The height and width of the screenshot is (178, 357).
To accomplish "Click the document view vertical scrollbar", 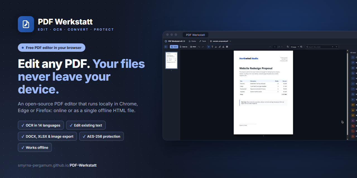I will pyautogui.click(x=348, y=95).
